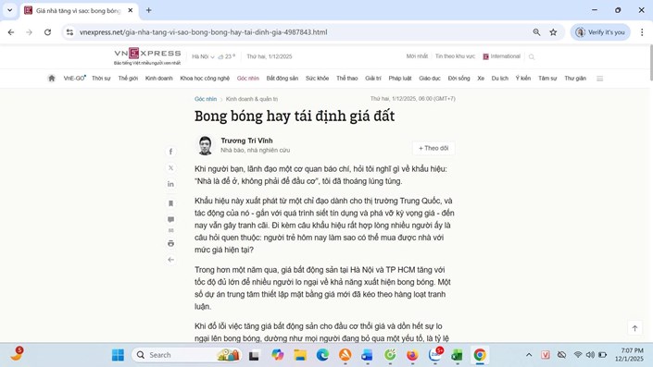This screenshot has width=653, height=367.
Task: Expand the Hà Nội location dropdown
Action: 203,56
